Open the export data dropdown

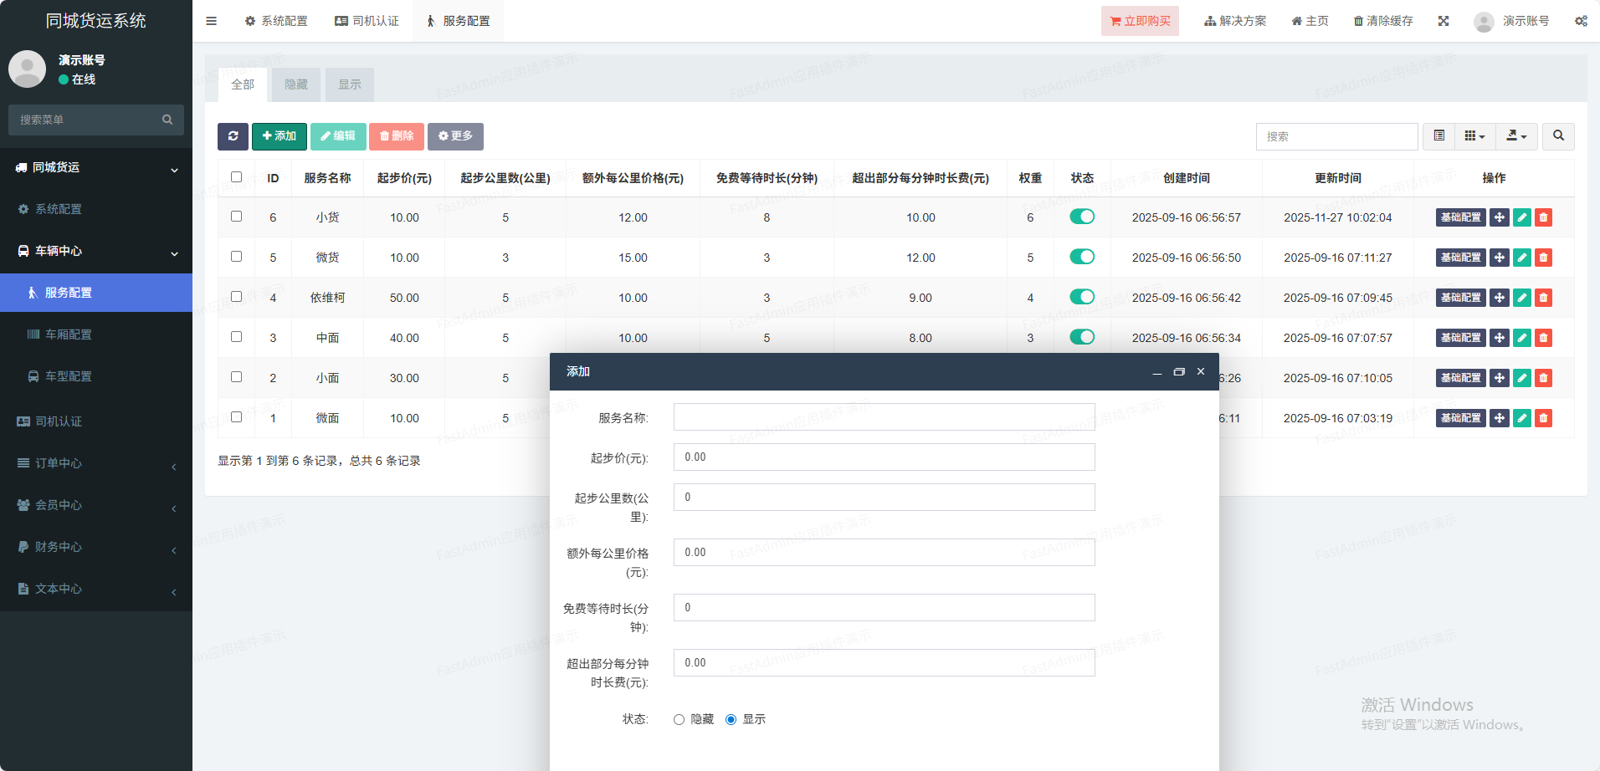click(1516, 136)
